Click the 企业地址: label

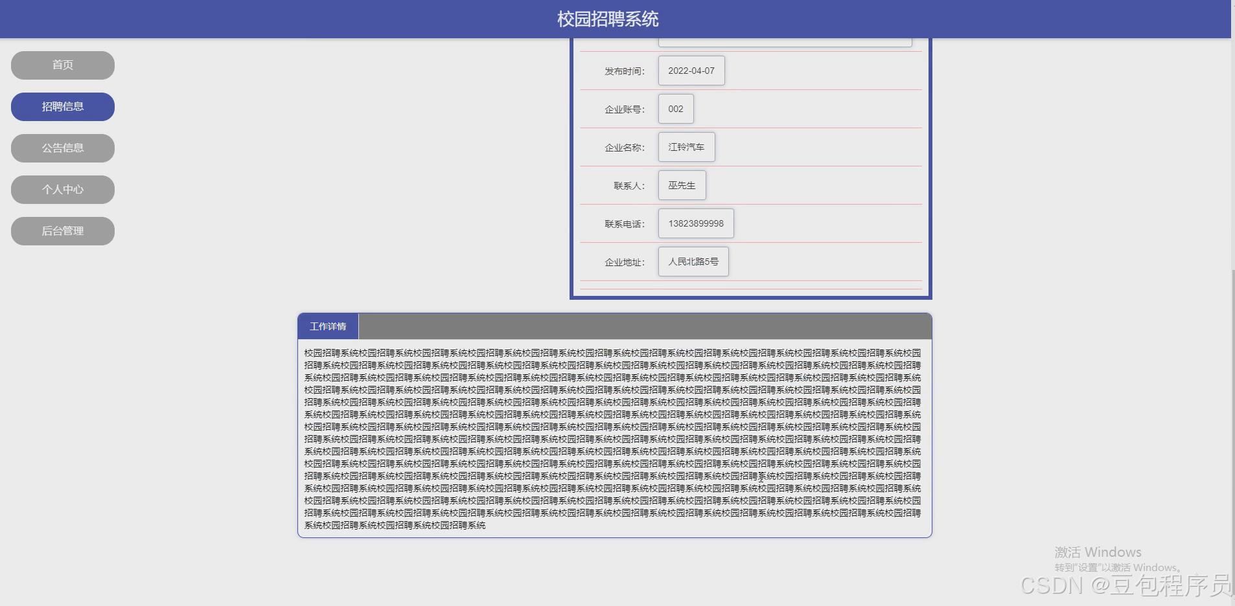(625, 262)
